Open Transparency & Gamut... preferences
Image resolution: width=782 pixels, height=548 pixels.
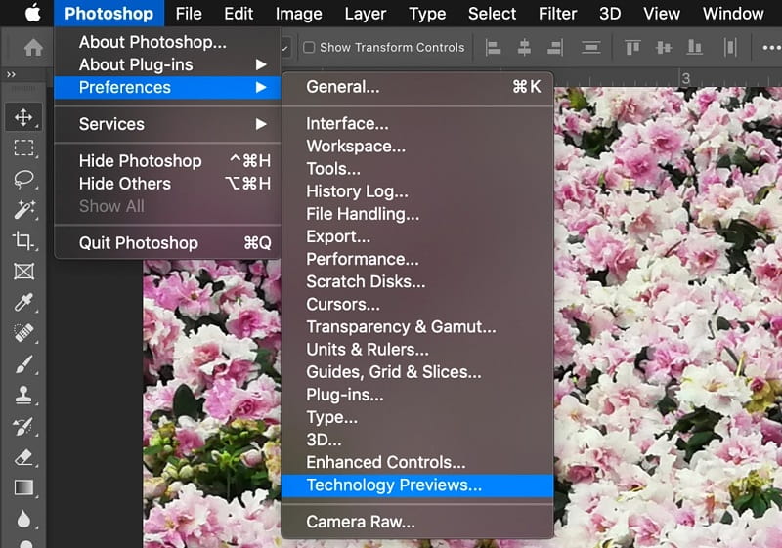tap(417, 327)
